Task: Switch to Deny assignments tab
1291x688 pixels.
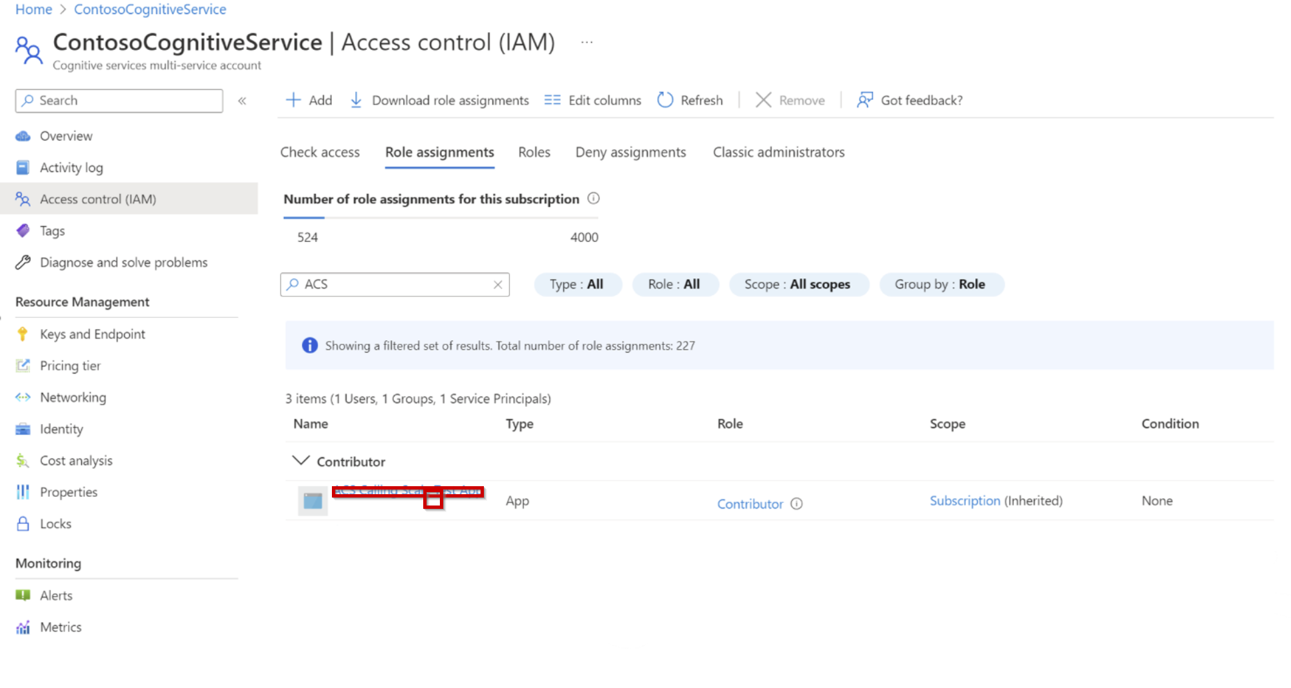Action: [x=631, y=152]
